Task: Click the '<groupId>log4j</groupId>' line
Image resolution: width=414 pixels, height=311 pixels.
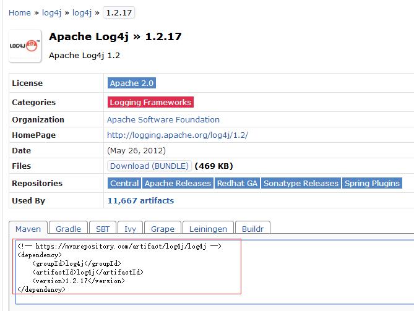Action: (77, 263)
